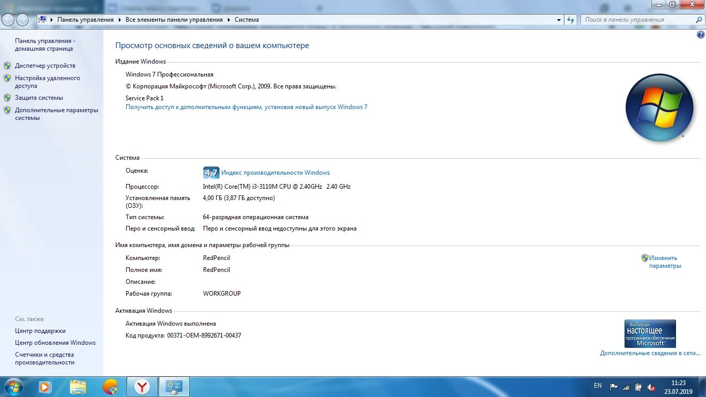Select the product code 00371-OEM-8992671-00437
This screenshot has height=397, width=706.
pos(204,335)
